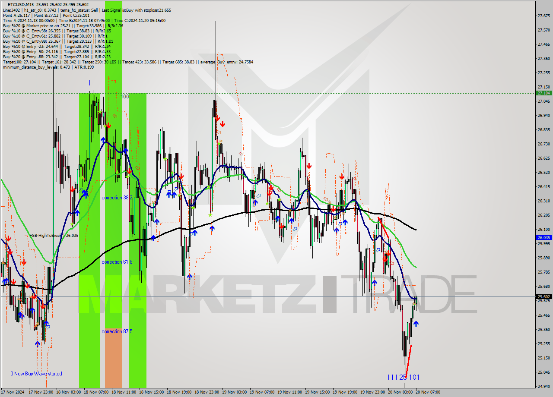The width and height of the screenshot is (553, 397).
Task: Click the 'correction 87.5' label
Action: [117, 331]
